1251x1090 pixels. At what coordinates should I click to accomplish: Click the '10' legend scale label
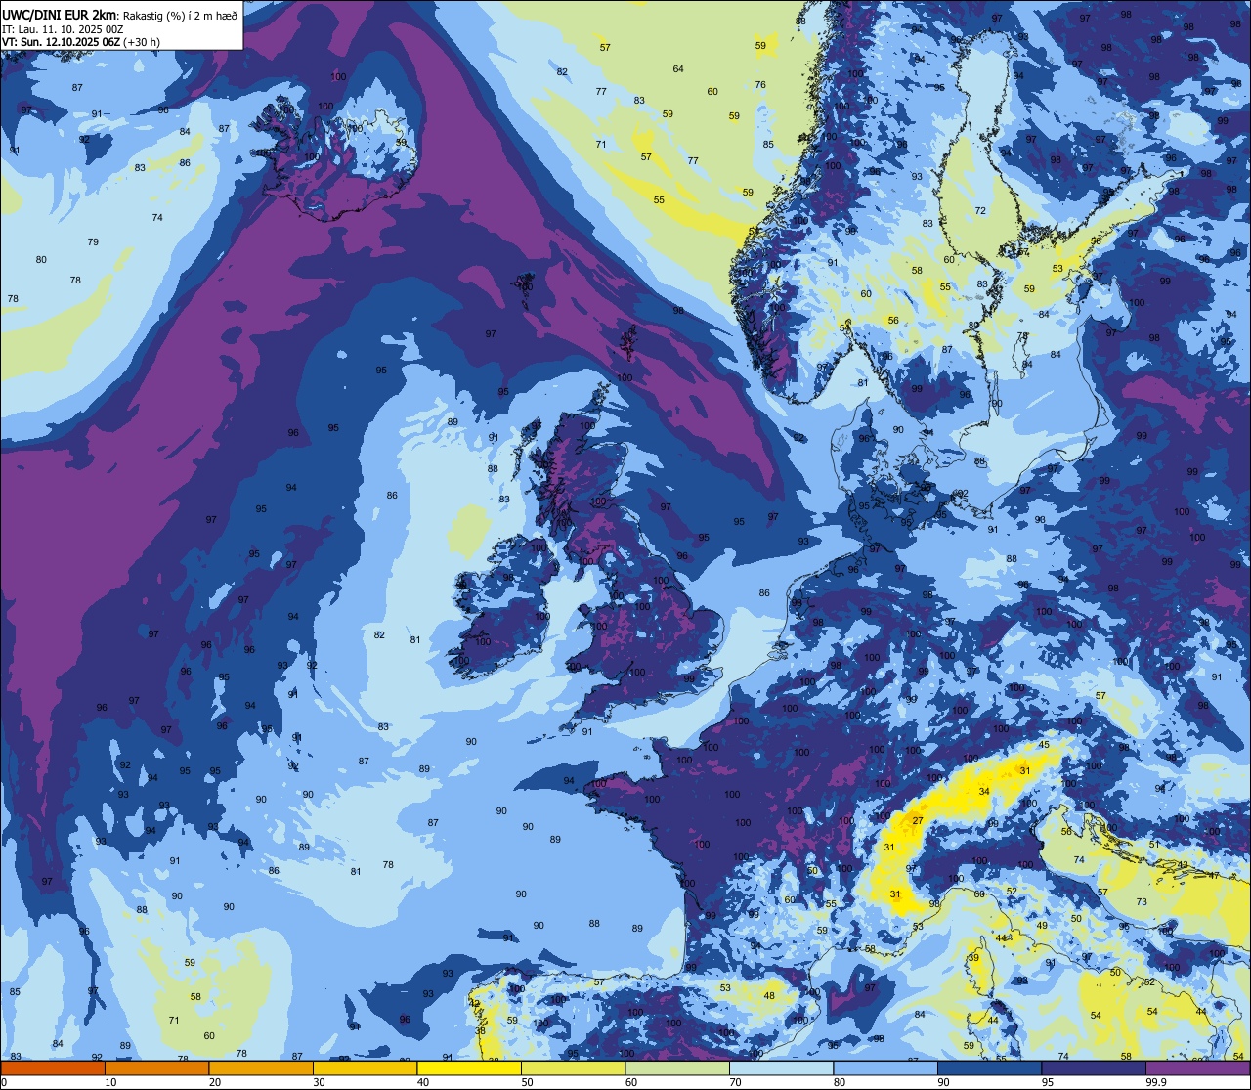pyautogui.click(x=110, y=1082)
